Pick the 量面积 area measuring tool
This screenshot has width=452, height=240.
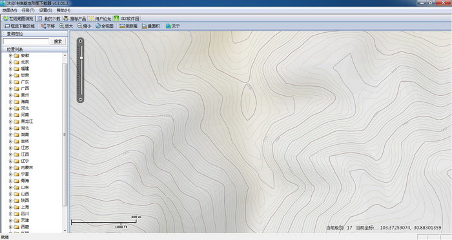150,26
